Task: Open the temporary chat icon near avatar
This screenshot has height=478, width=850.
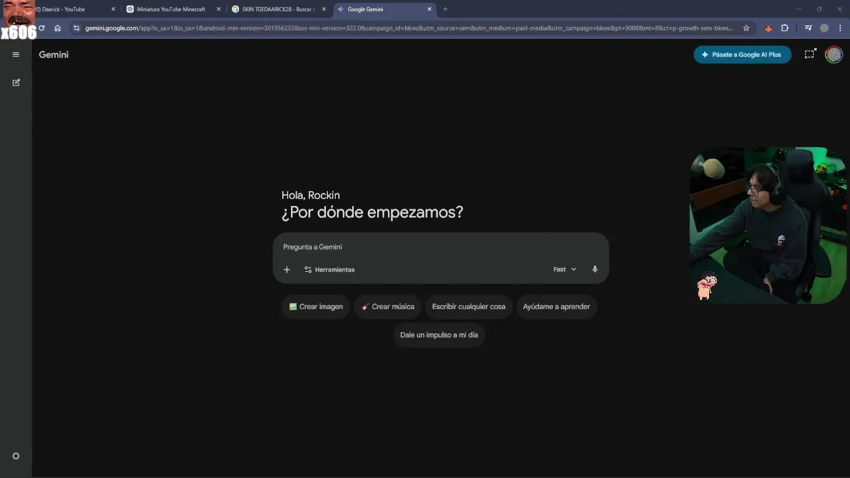Action: (x=809, y=54)
